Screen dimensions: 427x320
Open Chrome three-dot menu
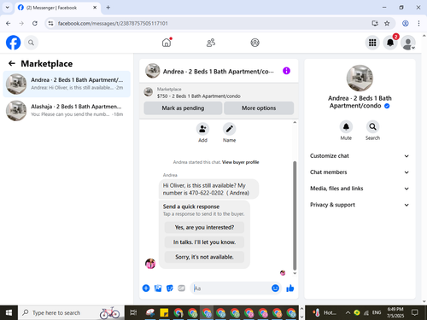[x=418, y=23]
